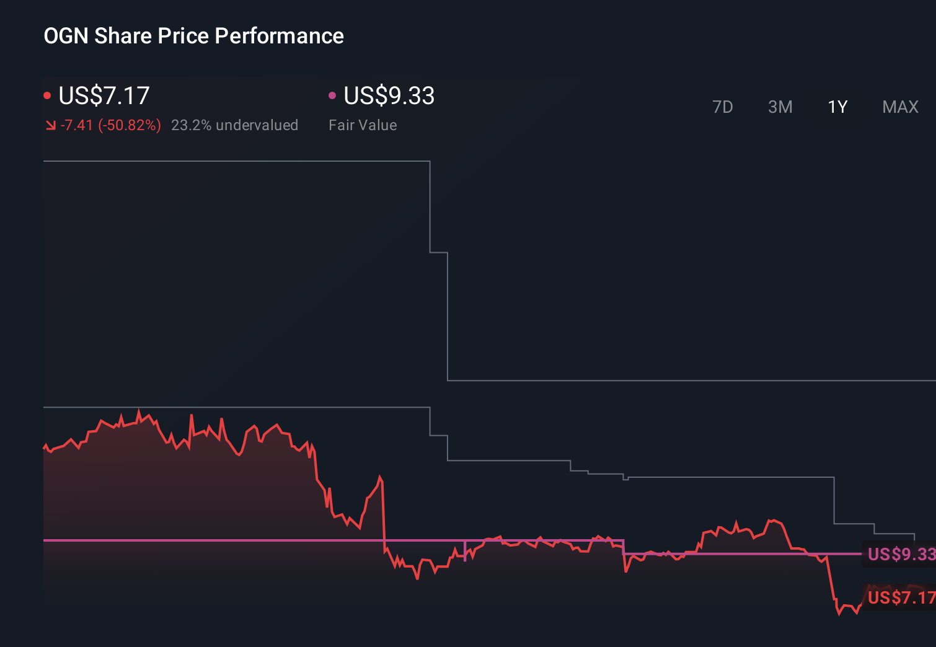The width and height of the screenshot is (936, 647).
Task: Click the pink Fair Value legend dot
Action: click(x=333, y=95)
